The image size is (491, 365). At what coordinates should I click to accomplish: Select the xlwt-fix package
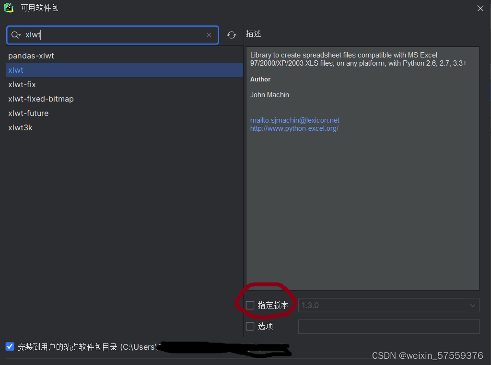coord(22,84)
